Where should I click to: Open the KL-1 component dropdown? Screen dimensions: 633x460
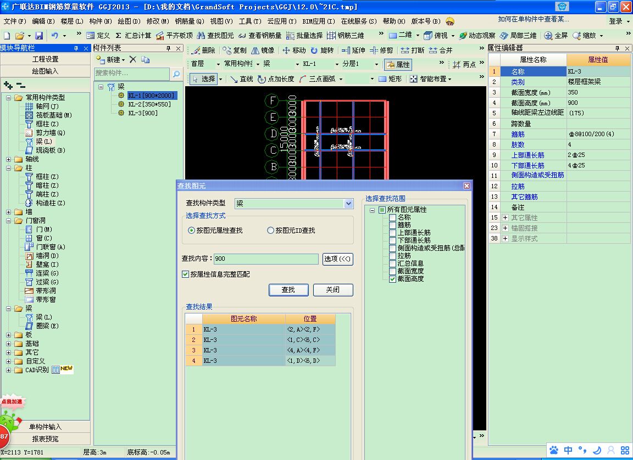pos(337,64)
